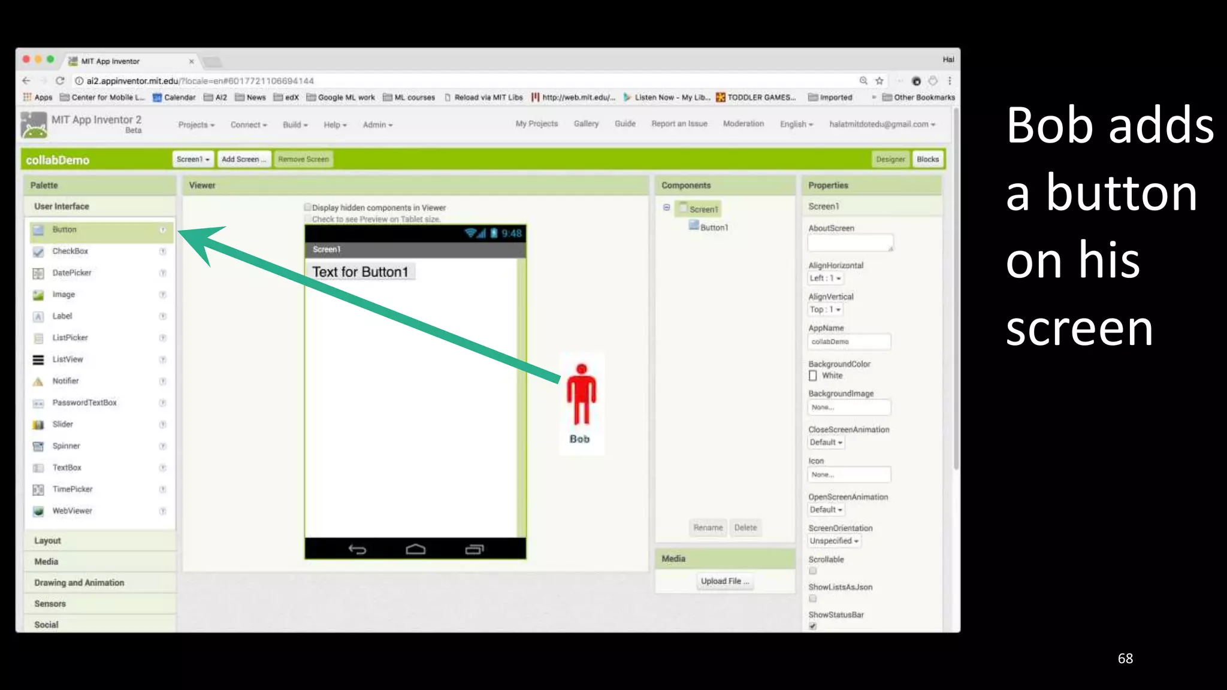Click the Upload File button

point(724,581)
